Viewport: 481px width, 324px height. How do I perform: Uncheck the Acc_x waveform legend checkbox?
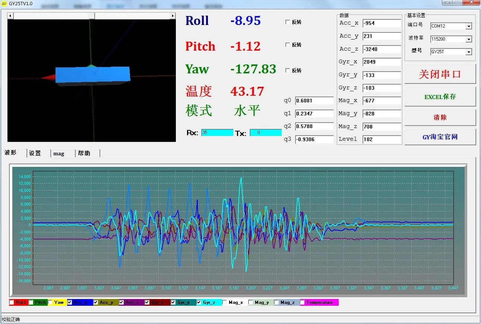pyautogui.click(x=70, y=302)
